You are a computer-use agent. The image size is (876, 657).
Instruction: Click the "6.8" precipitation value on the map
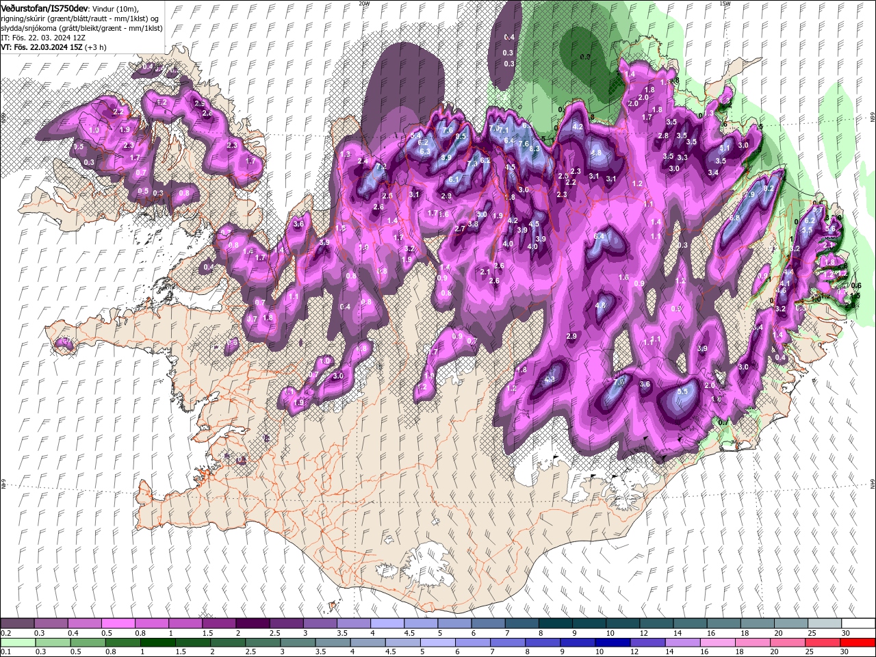pyautogui.click(x=735, y=218)
